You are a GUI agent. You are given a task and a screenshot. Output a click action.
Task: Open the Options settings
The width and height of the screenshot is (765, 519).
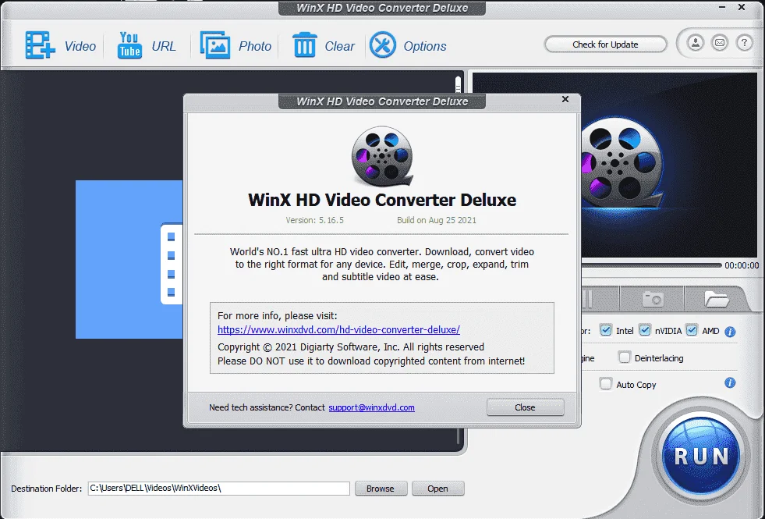pos(408,45)
